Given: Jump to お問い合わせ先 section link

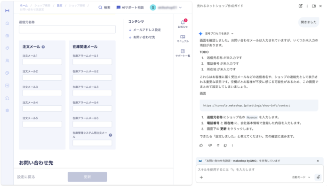Looking at the screenshot, I should [142, 37].
